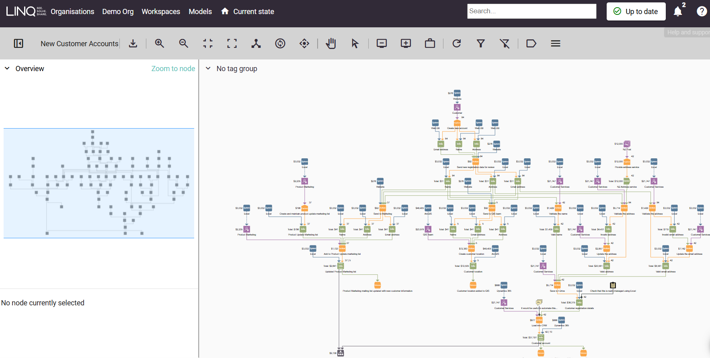This screenshot has width=710, height=358.
Task: Open the notifications bell
Action: (x=678, y=11)
